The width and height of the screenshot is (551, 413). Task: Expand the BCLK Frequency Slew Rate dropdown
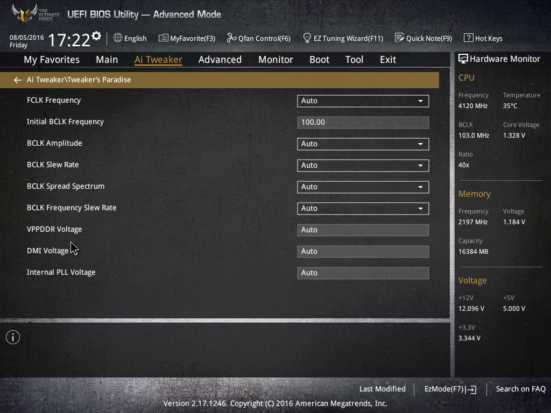pyautogui.click(x=363, y=209)
